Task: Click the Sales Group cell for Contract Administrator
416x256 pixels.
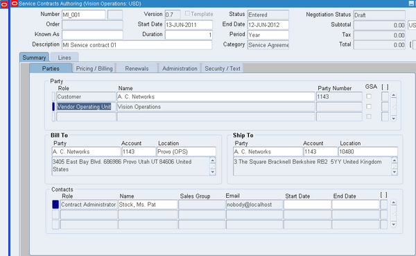Action: click(x=202, y=205)
